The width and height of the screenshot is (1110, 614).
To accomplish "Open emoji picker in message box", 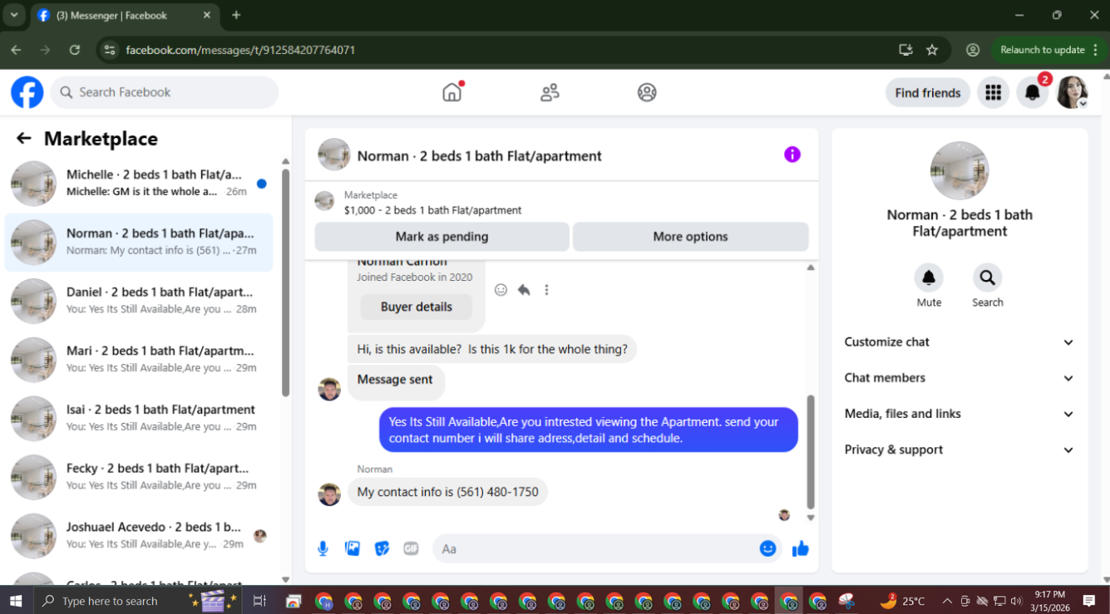I will [x=767, y=548].
